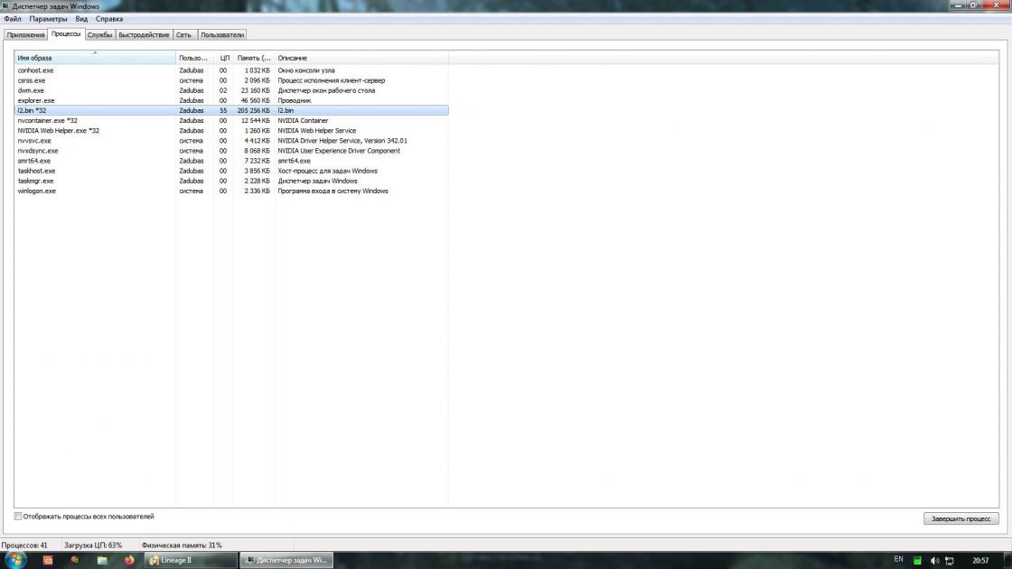Click the Task Manager title bar icon
The width and height of the screenshot is (1012, 569).
tap(6, 6)
